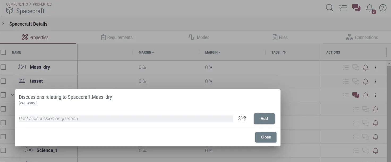
Task: Click the participants group icon in dialog
Action: [242, 119]
